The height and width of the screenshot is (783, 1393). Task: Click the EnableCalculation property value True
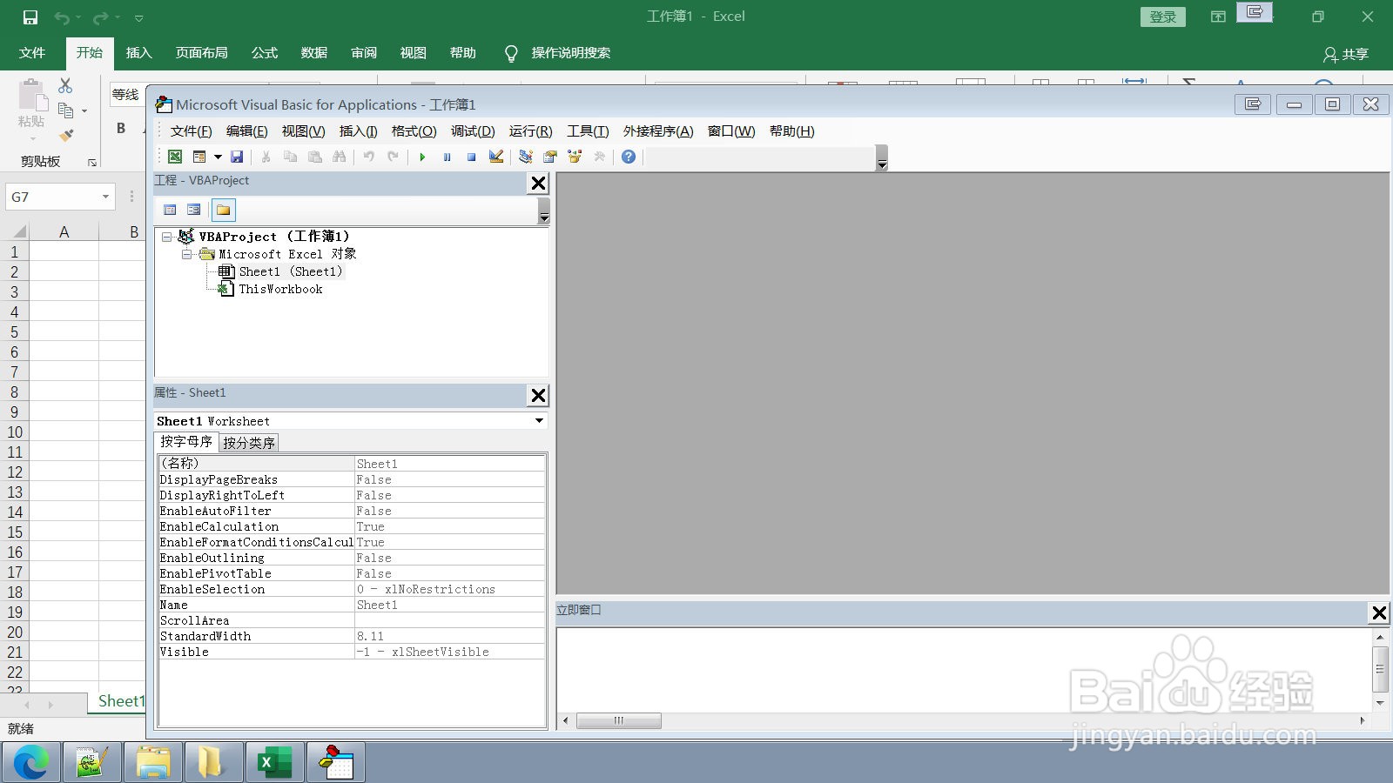[x=449, y=526]
